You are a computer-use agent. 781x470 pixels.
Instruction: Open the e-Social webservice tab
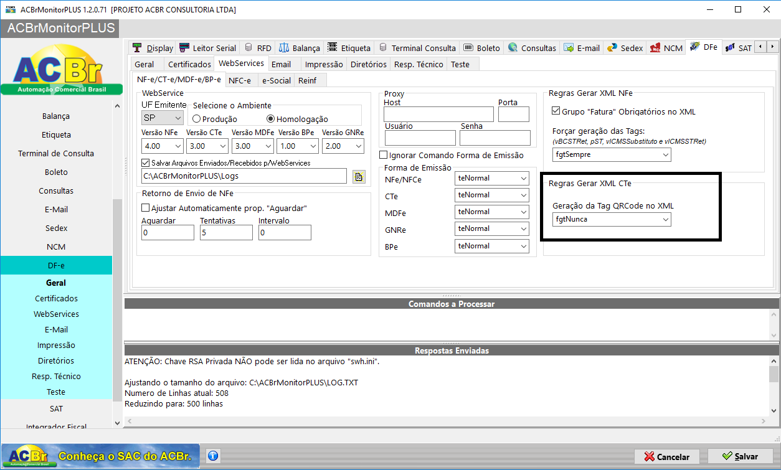pos(276,80)
